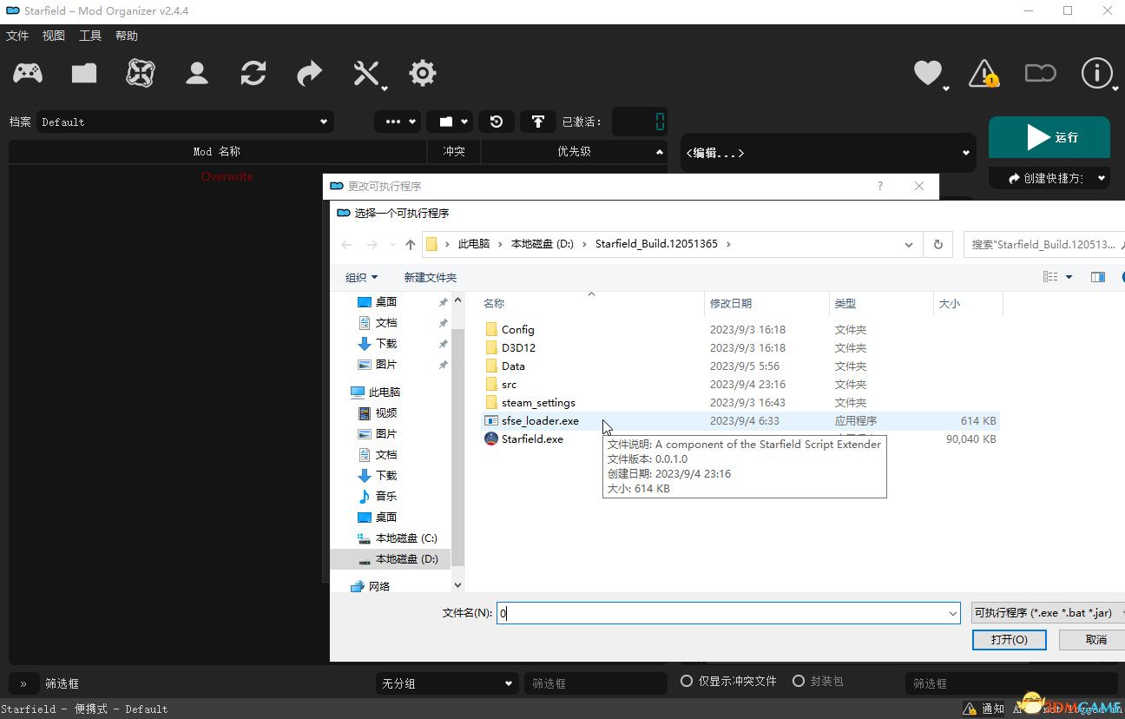Click the Nexus network globe icon
Viewport: 1125px width, 719px height.
click(x=141, y=73)
